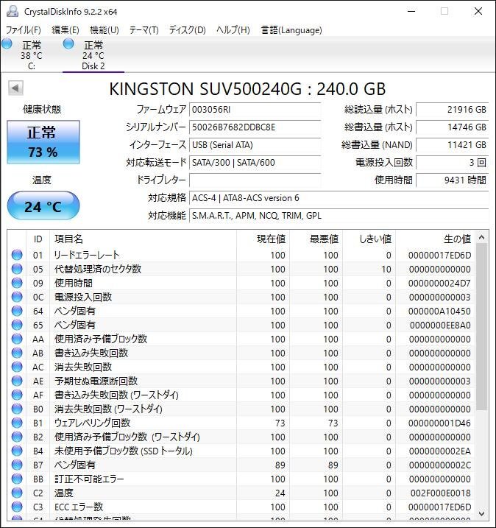The image size is (496, 528).
Task: Click status orb for attribute 64 ベンダ固有
Action: (17, 311)
